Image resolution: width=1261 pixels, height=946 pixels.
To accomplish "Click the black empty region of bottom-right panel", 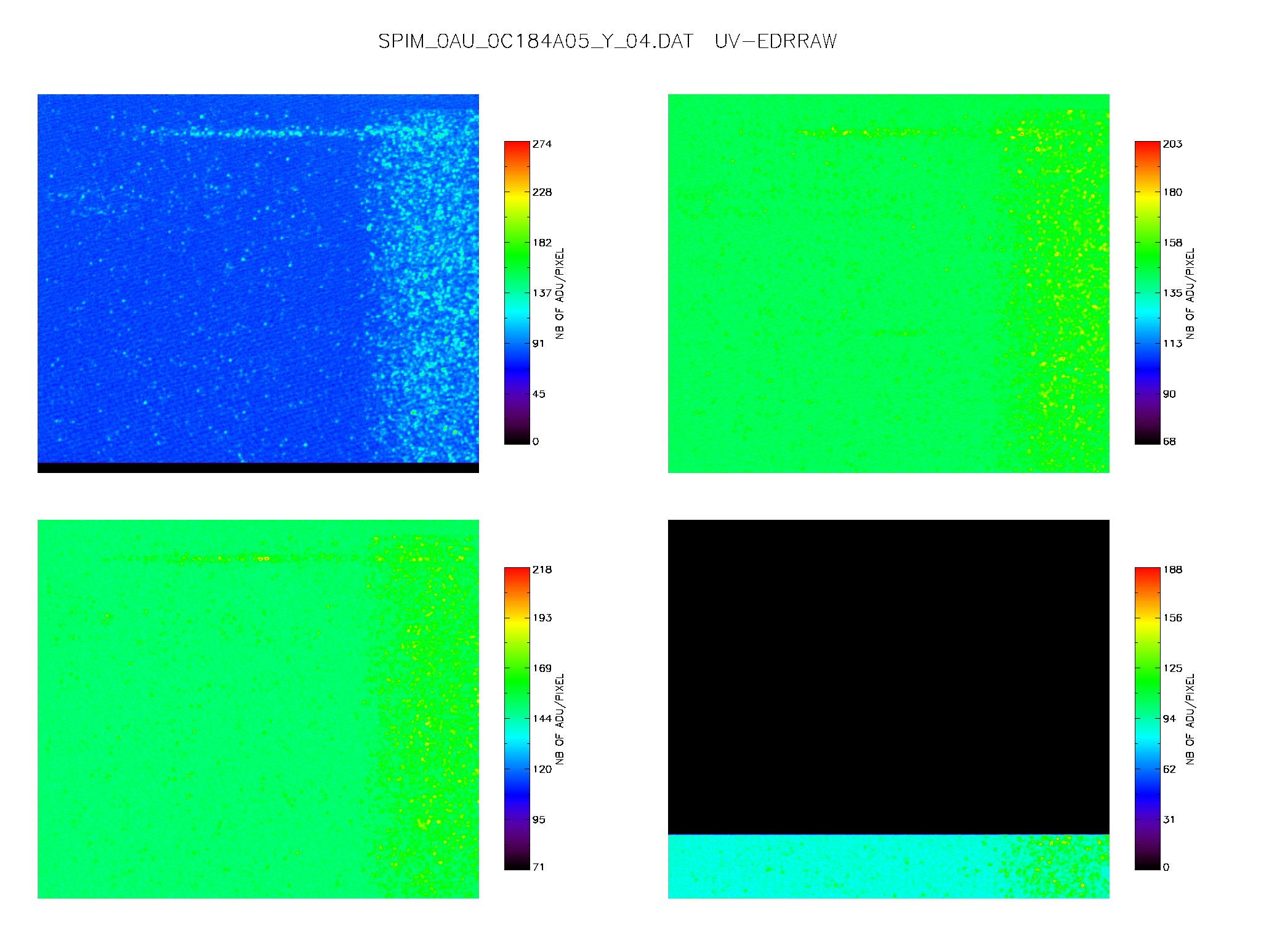I will 888,677.
